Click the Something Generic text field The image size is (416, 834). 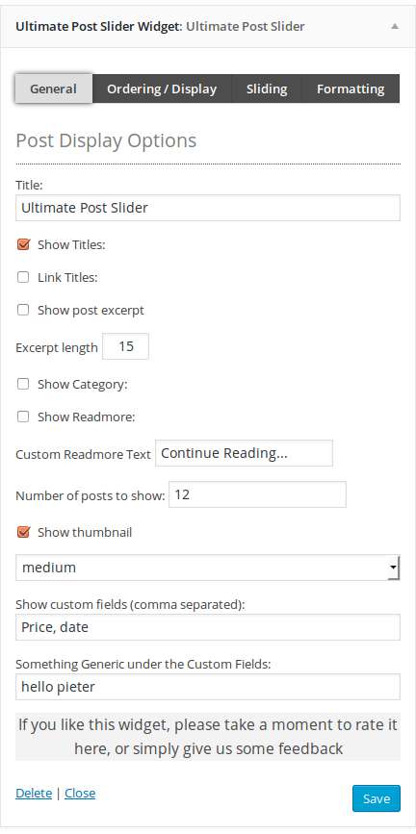(208, 687)
